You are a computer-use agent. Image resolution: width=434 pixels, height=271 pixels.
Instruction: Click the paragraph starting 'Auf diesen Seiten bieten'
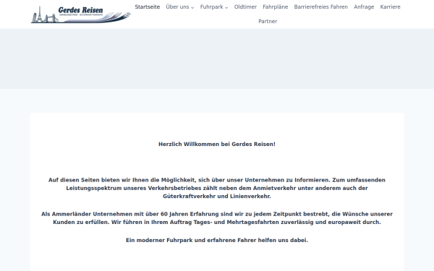[217, 188]
